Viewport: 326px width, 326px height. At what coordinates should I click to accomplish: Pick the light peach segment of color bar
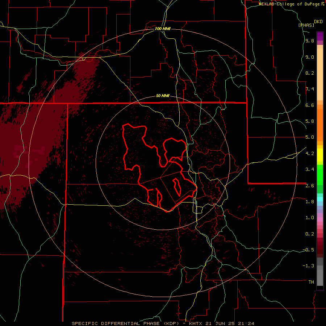pos(320,74)
